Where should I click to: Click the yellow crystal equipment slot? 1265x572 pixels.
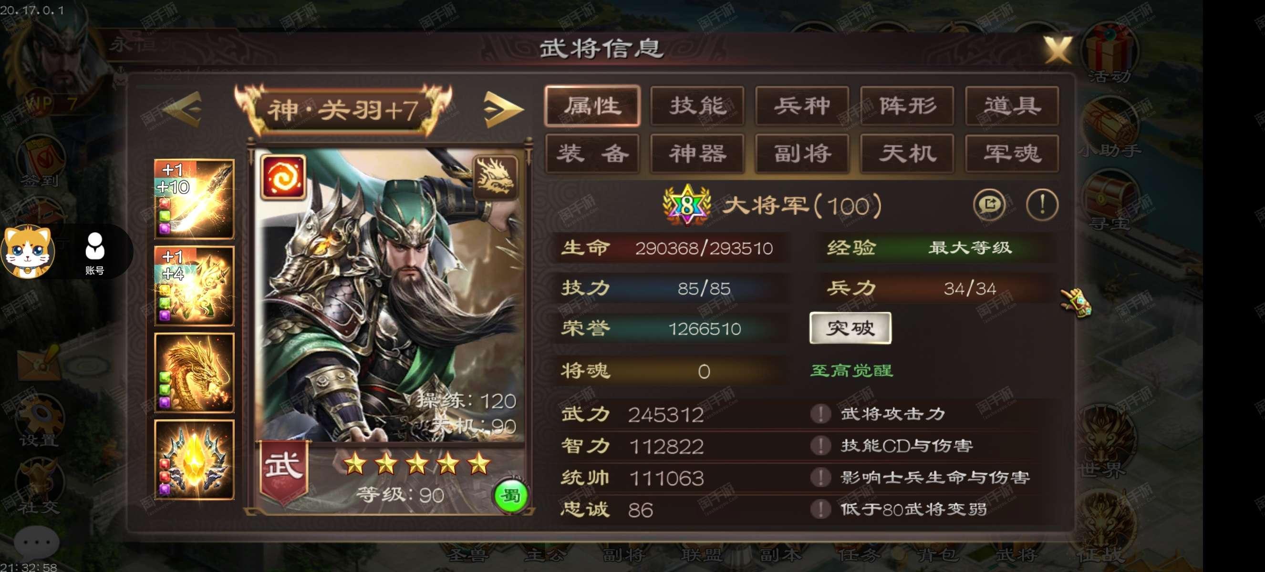(x=195, y=459)
